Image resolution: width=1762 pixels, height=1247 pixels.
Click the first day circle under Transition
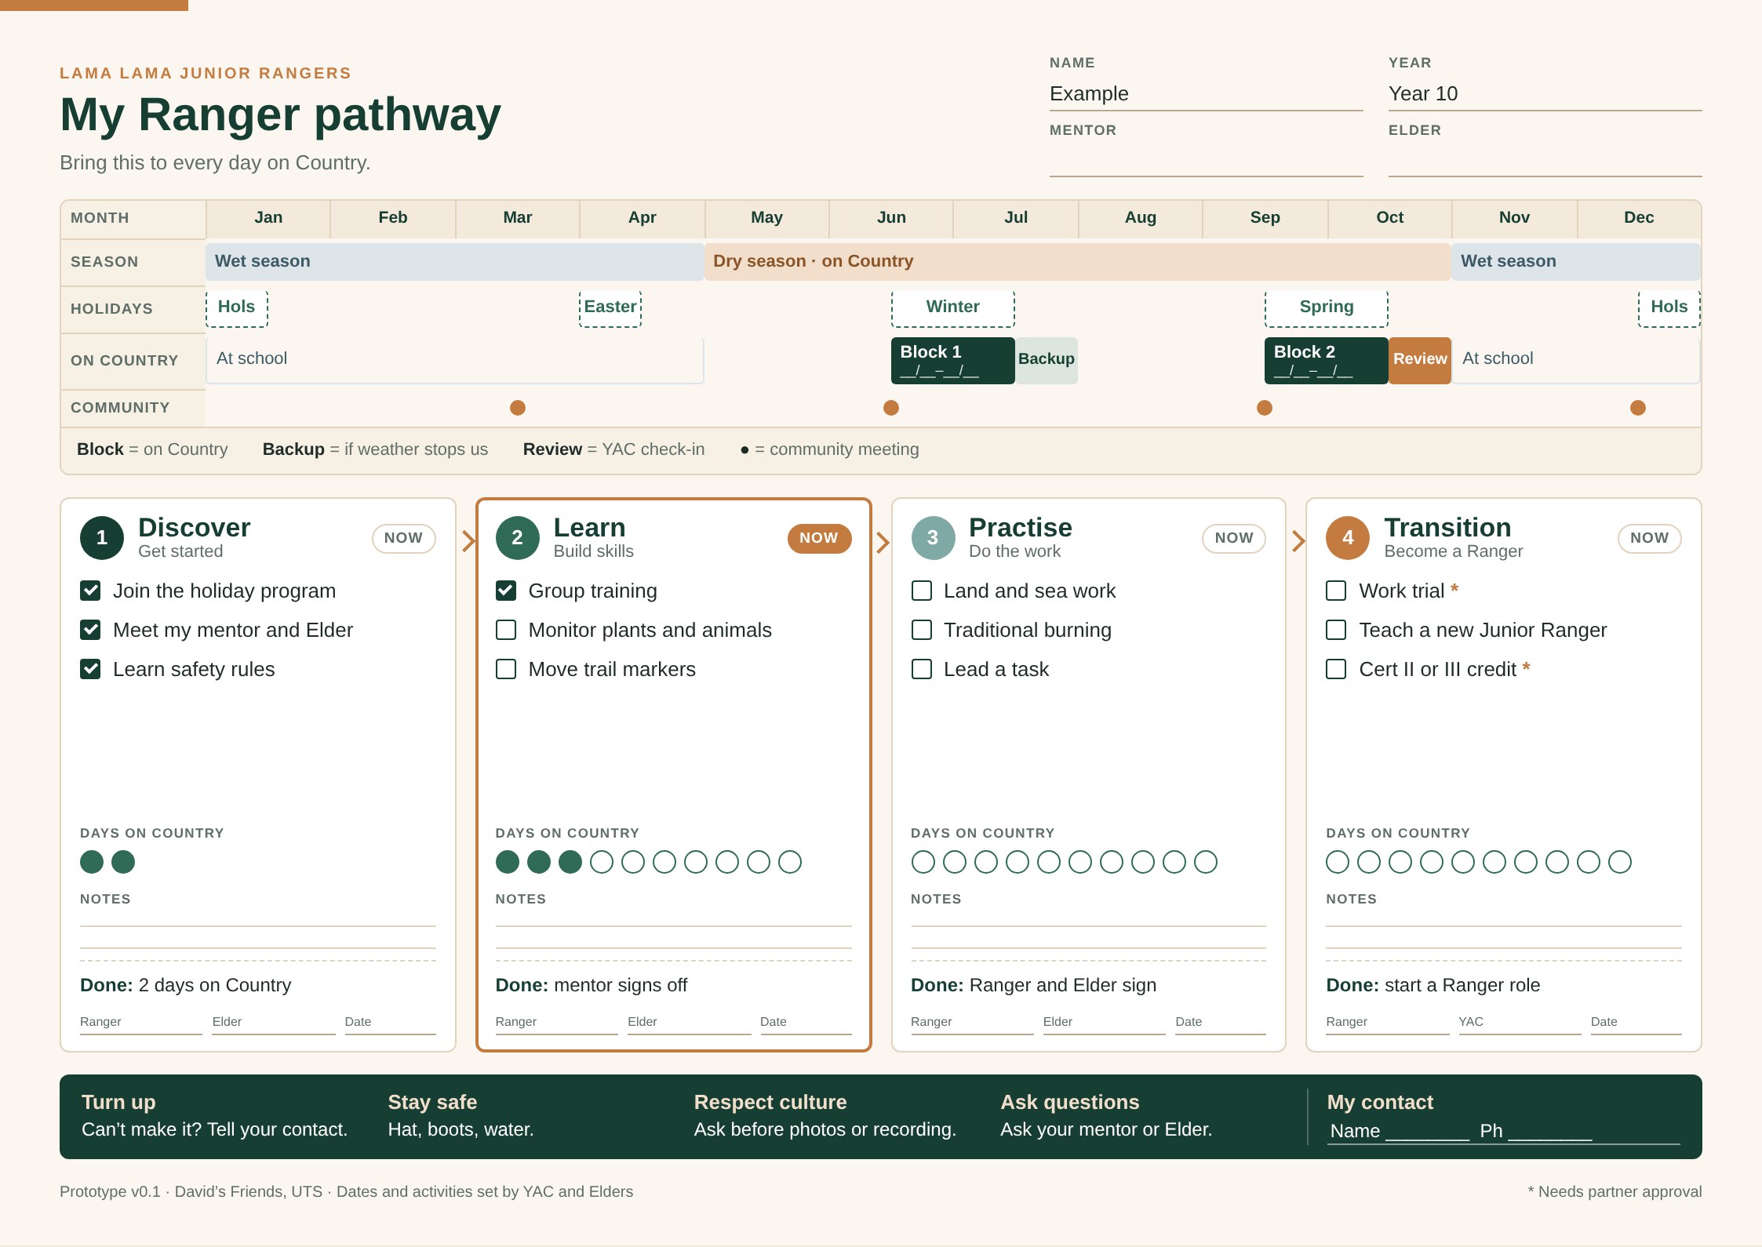tap(1338, 862)
